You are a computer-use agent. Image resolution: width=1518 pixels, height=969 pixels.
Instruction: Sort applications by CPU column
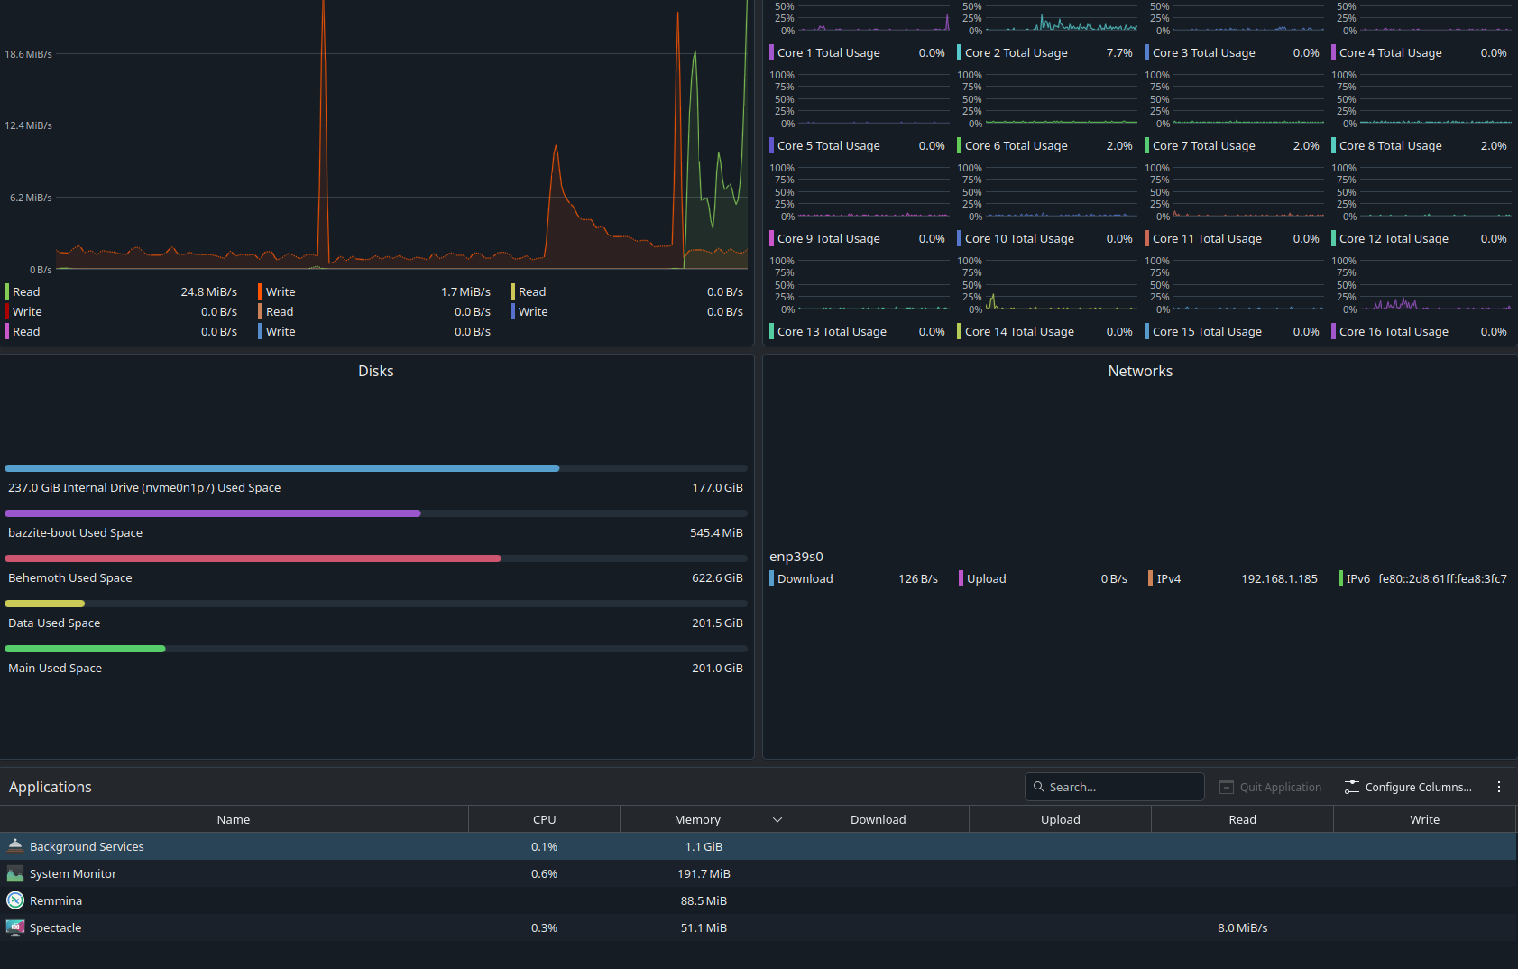click(544, 819)
